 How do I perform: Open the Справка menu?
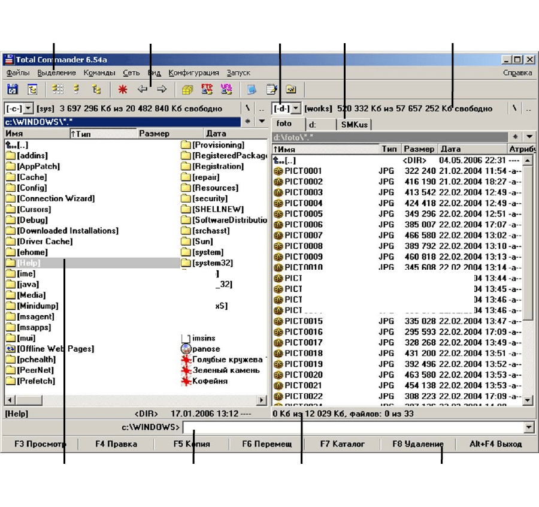pyautogui.click(x=517, y=73)
